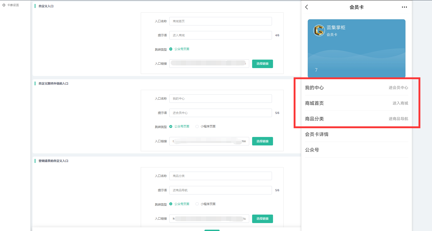Choose 公众号页面 radio in 营销场景的自定义入口 section

click(171, 204)
